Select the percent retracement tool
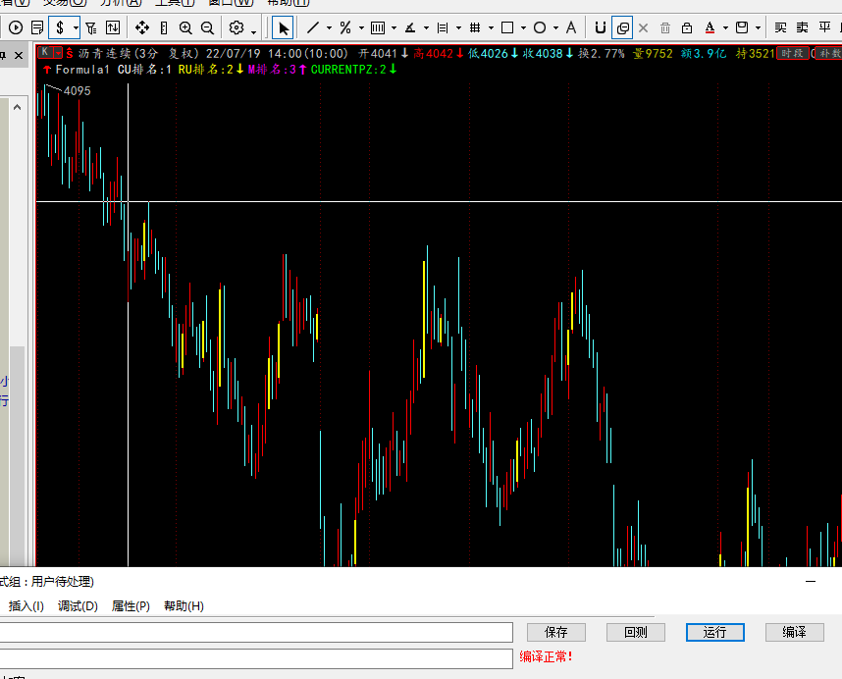Image resolution: width=842 pixels, height=679 pixels. 345,27
